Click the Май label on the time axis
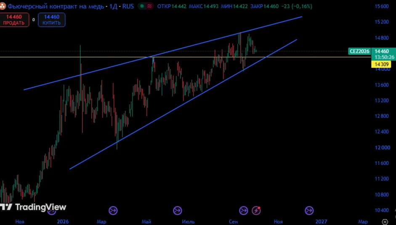 point(146,222)
